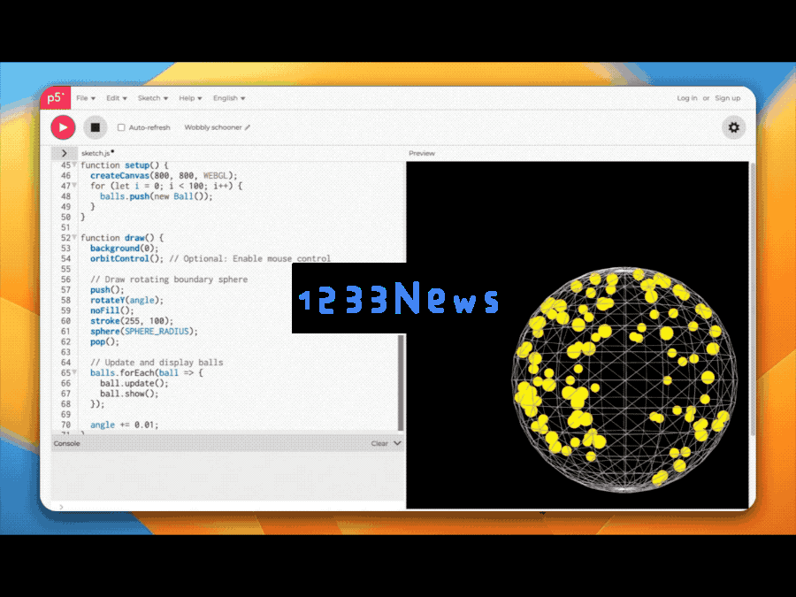This screenshot has height=597, width=796.
Task: Clear the console output
Action: point(379,443)
